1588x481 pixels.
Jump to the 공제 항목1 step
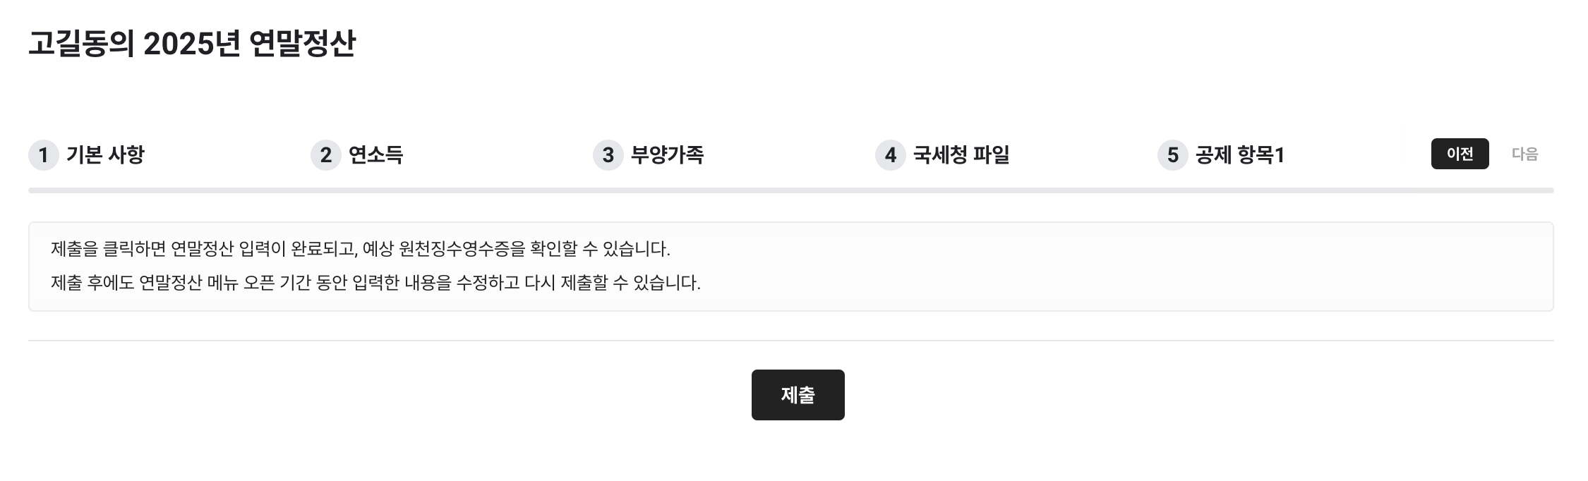click(1239, 155)
